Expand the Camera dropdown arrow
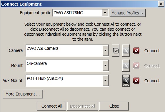Image resolution: width=165 pixels, height=112 pixels. click(105, 50)
